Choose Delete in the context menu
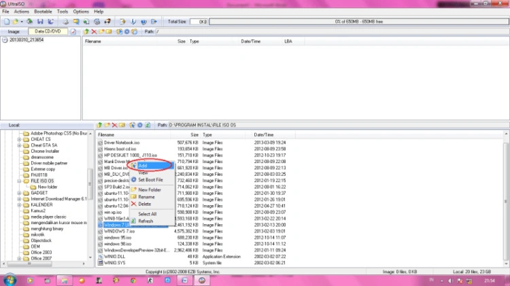The width and height of the screenshot is (510, 286). 152,204
